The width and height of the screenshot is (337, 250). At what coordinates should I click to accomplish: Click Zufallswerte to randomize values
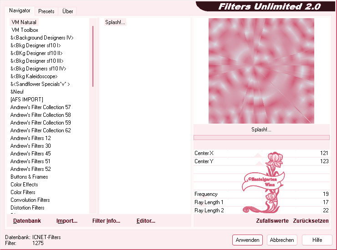[x=272, y=221]
